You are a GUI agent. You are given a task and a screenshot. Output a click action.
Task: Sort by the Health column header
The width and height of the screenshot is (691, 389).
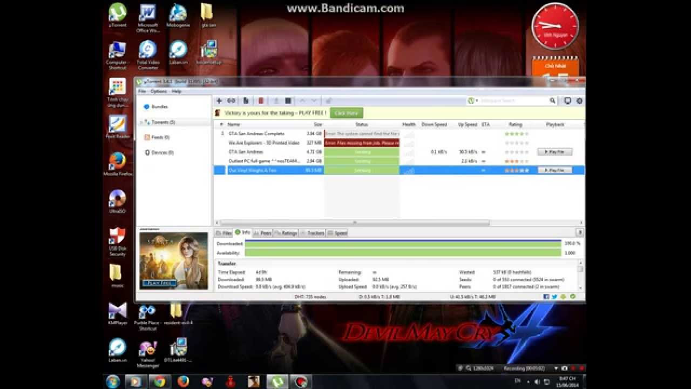(409, 125)
